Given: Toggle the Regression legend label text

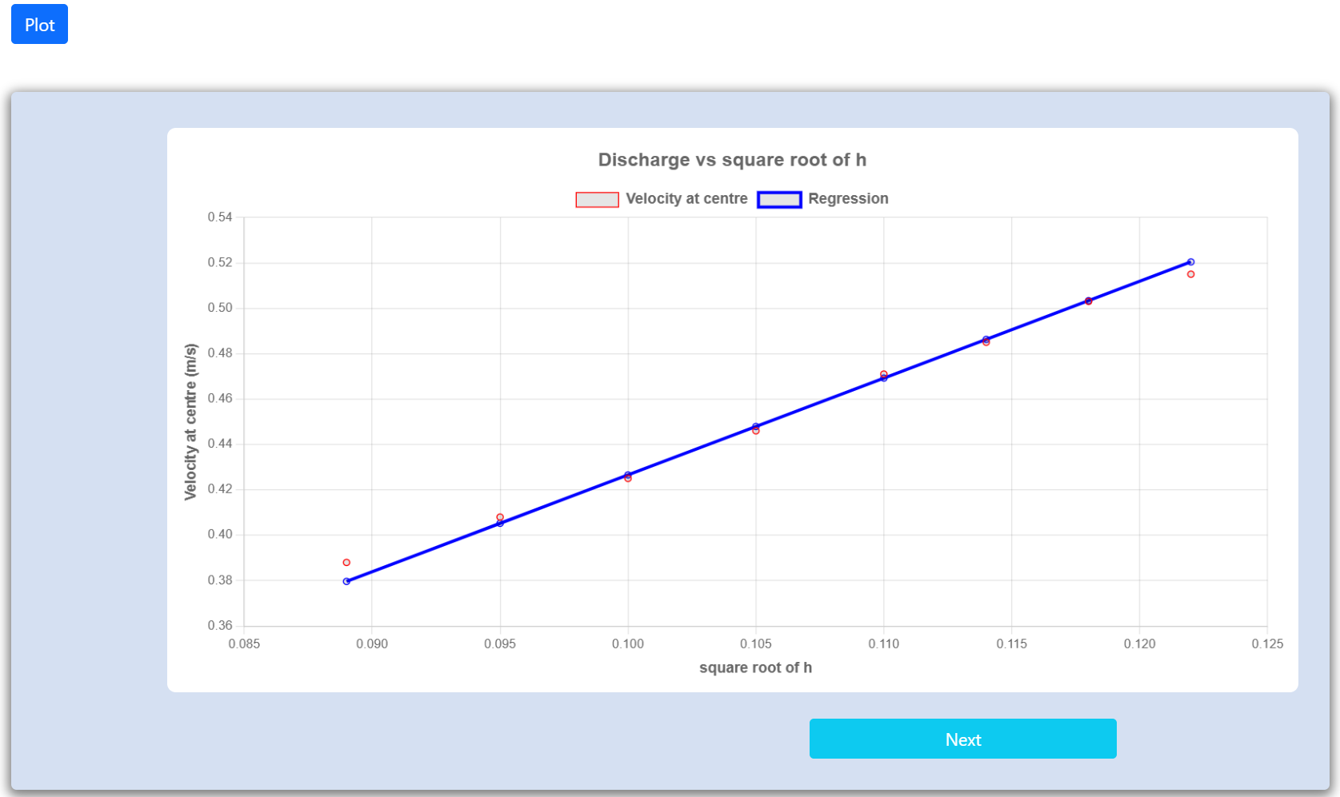Looking at the screenshot, I should pos(848,199).
